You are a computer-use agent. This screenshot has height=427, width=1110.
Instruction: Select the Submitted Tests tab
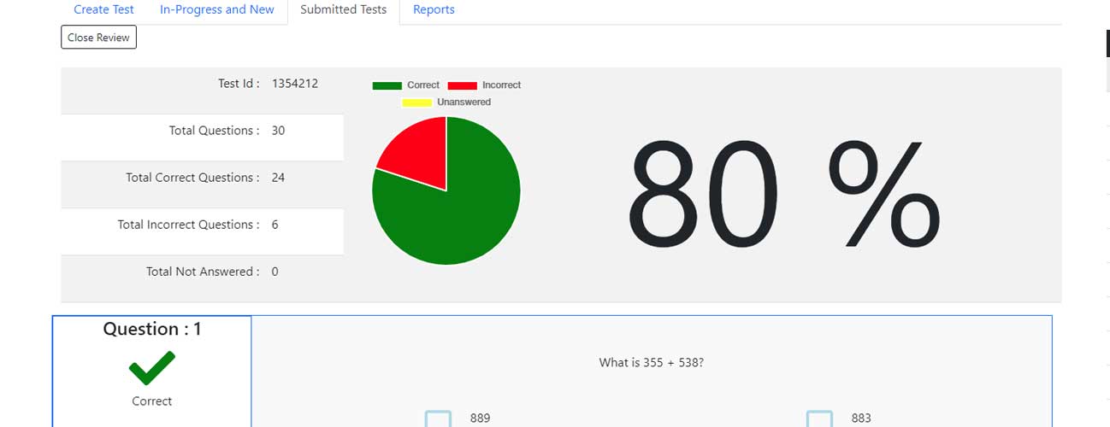coord(343,10)
